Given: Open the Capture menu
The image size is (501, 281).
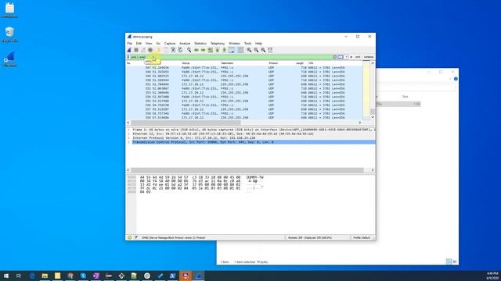Looking at the screenshot, I should [x=170, y=44].
